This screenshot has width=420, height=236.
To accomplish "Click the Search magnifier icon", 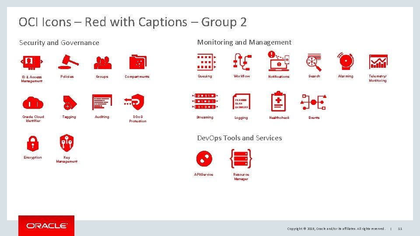I will [x=314, y=62].
